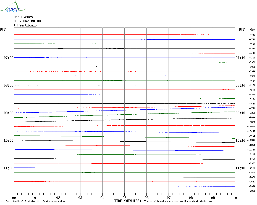Viewport: 257px width, 205px height.
Task: Click the 08 minute axis tick label
Action: point(191,198)
